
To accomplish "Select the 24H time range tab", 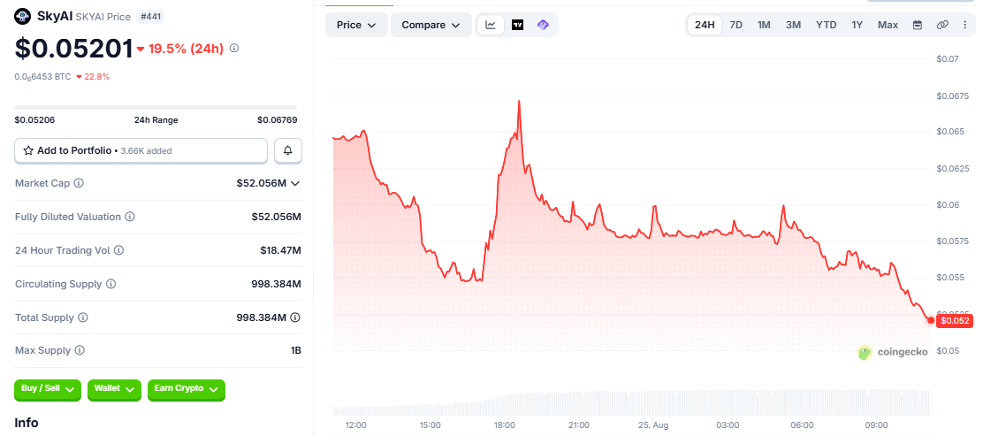I will (x=705, y=25).
